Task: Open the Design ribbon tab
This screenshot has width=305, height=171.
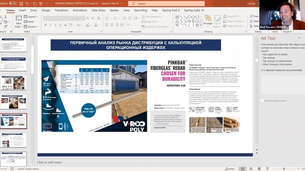Action: point(46,10)
